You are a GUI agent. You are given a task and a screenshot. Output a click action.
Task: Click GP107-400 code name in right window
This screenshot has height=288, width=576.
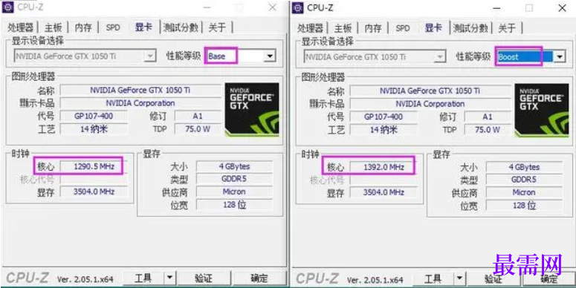click(x=384, y=117)
